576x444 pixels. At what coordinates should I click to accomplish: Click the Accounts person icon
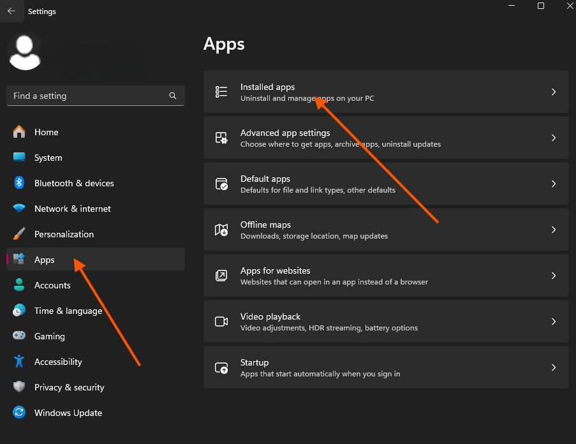19,285
